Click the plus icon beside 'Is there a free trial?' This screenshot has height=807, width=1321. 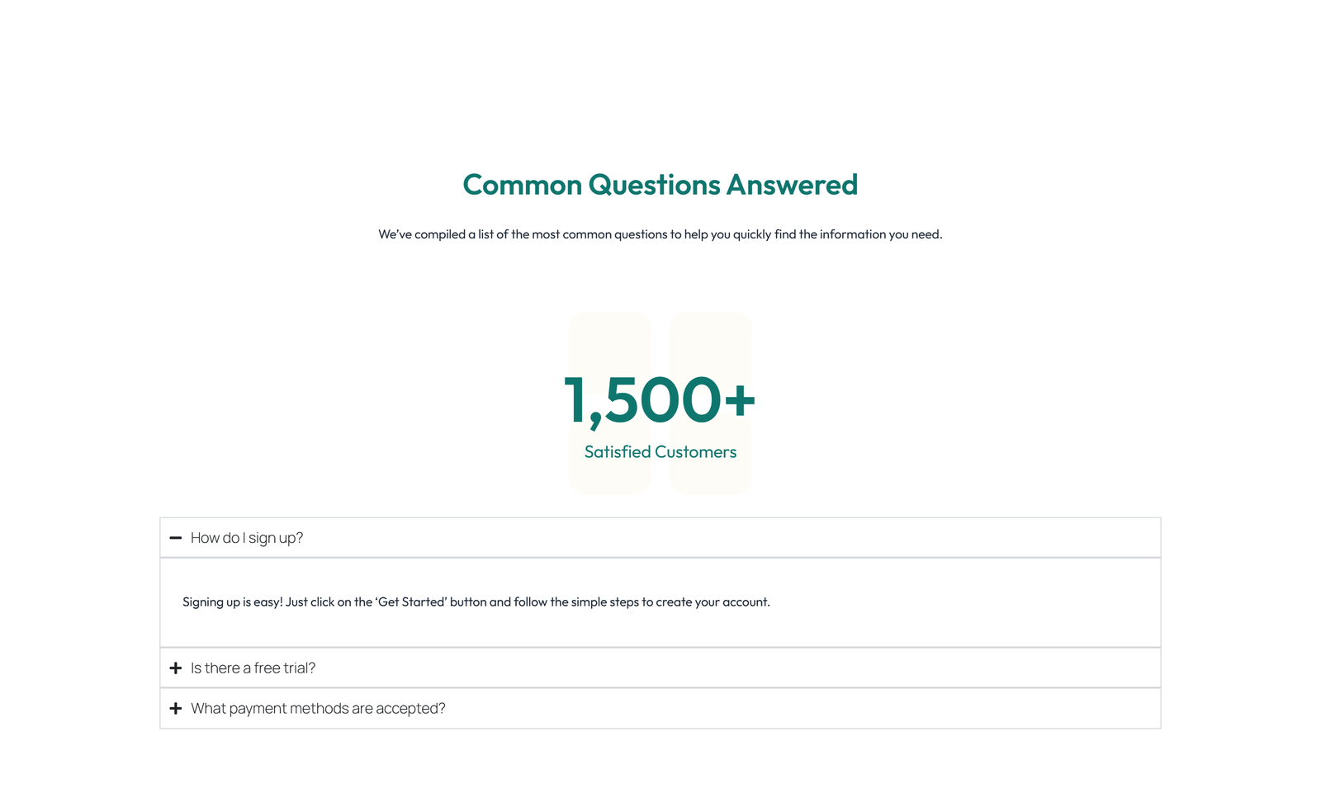176,668
